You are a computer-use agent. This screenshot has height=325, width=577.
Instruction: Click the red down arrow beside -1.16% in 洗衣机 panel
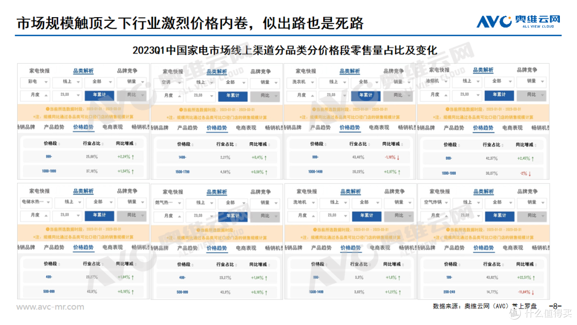pos(398,158)
